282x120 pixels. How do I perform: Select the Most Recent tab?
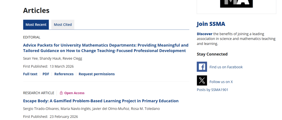pyautogui.click(x=36, y=25)
